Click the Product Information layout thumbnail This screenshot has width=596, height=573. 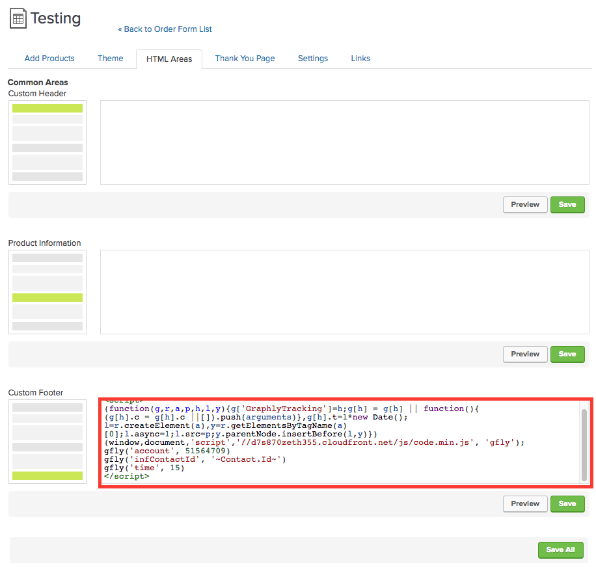(x=47, y=292)
